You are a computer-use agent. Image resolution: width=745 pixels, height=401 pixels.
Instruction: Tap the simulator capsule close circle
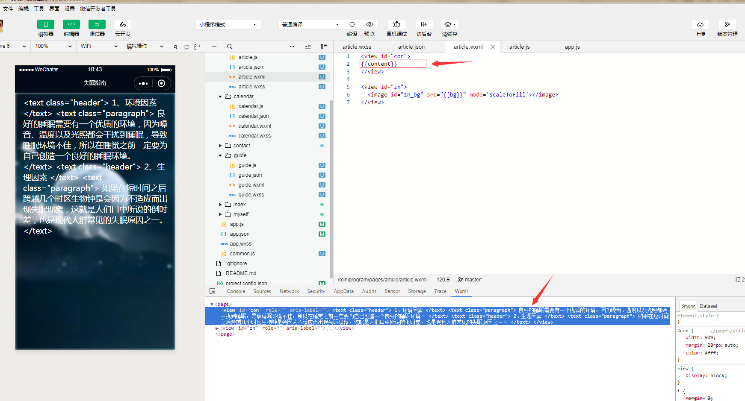(x=162, y=83)
